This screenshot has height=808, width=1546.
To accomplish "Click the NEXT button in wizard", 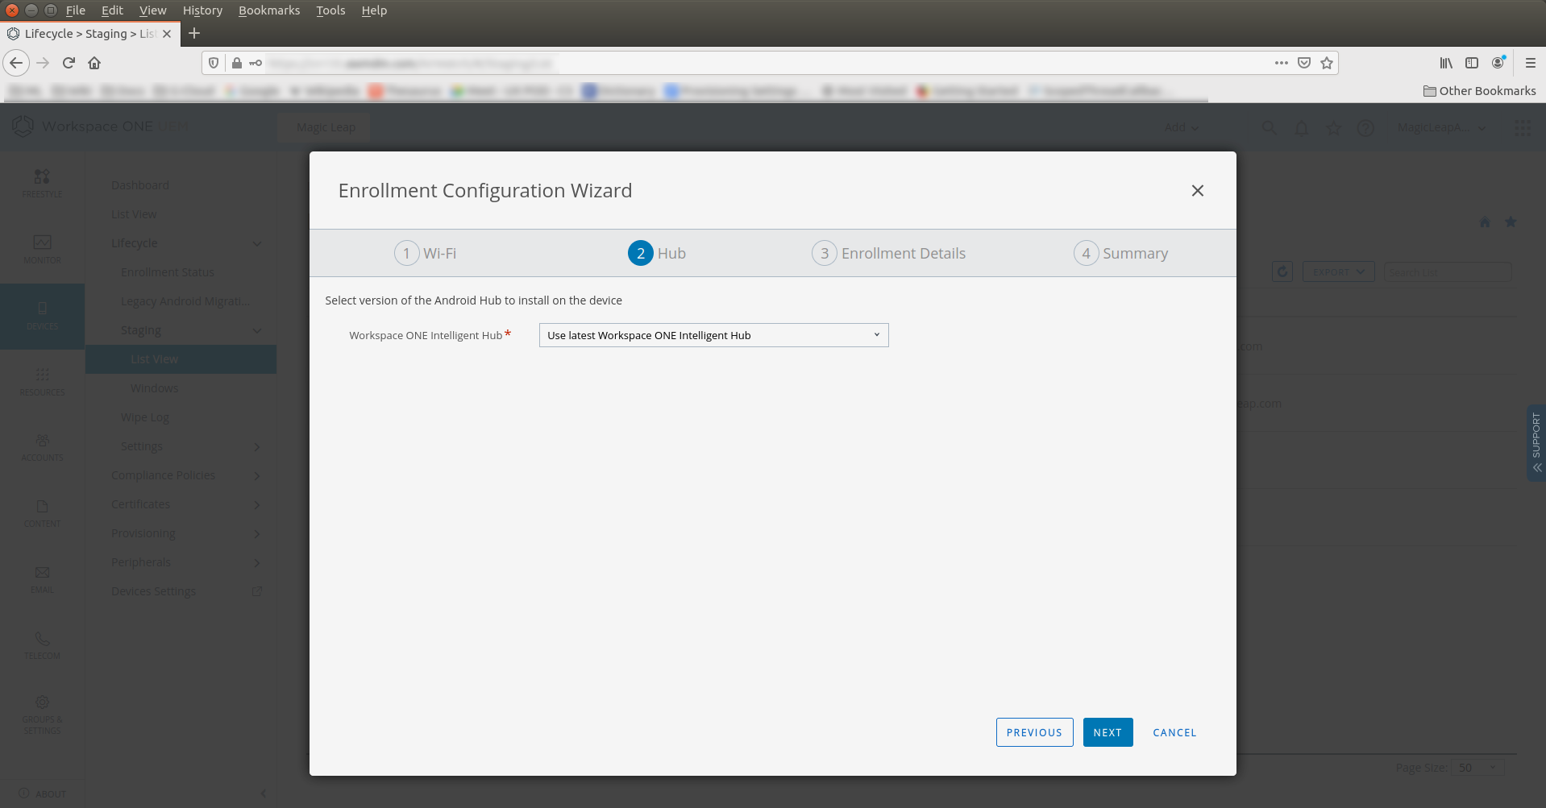I will [x=1108, y=732].
